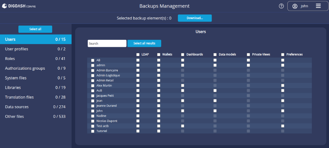
Task: Check Private Views checkbox in AB row
Action: (x=248, y=60)
